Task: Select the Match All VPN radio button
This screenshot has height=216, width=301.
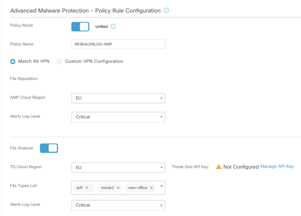Action: (13, 61)
